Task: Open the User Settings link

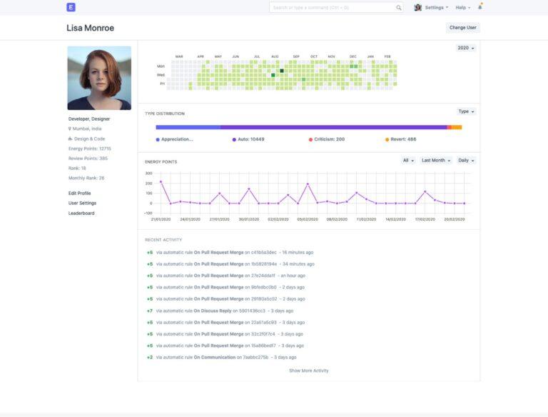Action: (x=83, y=203)
